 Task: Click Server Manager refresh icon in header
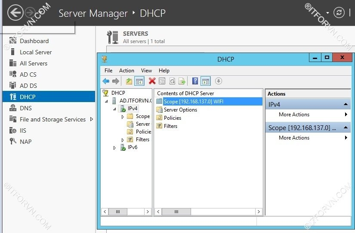pos(339,12)
